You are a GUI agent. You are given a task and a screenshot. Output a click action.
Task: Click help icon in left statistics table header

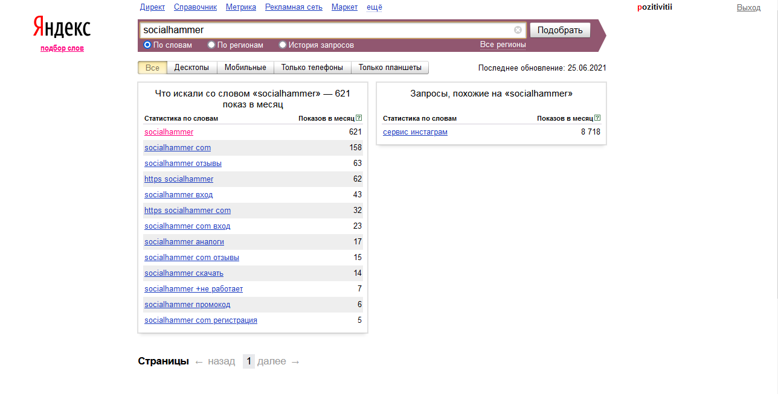pyautogui.click(x=359, y=118)
